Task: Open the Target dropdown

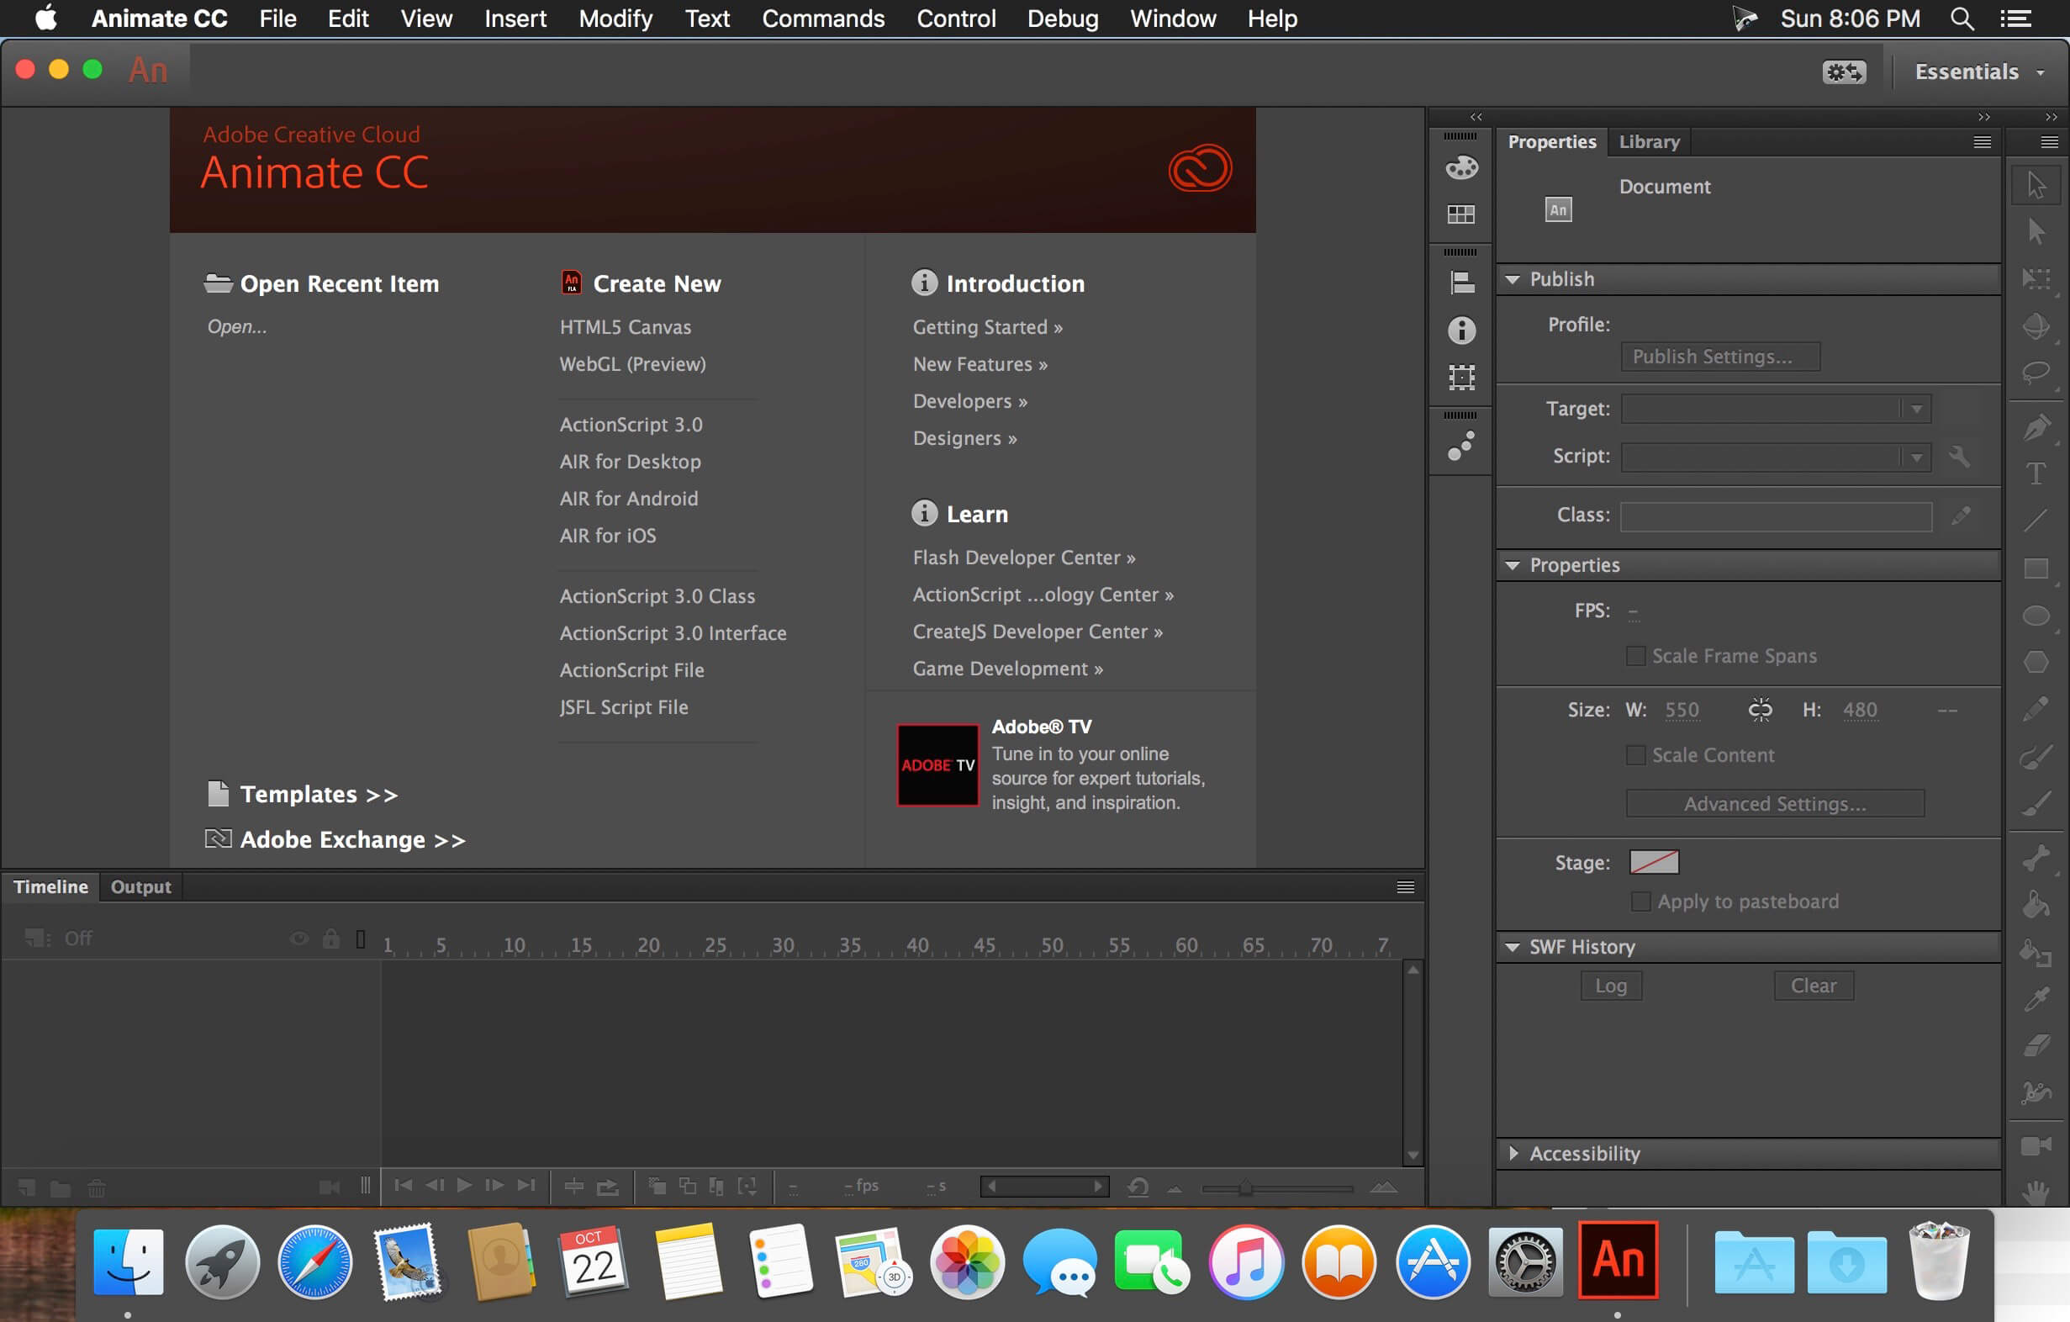Action: click(1776, 410)
